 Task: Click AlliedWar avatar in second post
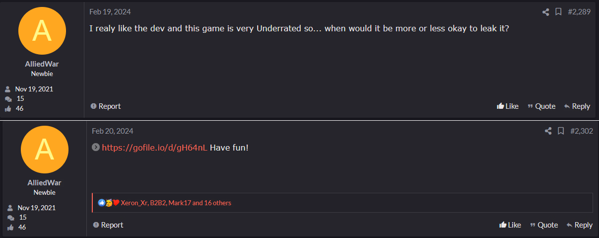44,150
